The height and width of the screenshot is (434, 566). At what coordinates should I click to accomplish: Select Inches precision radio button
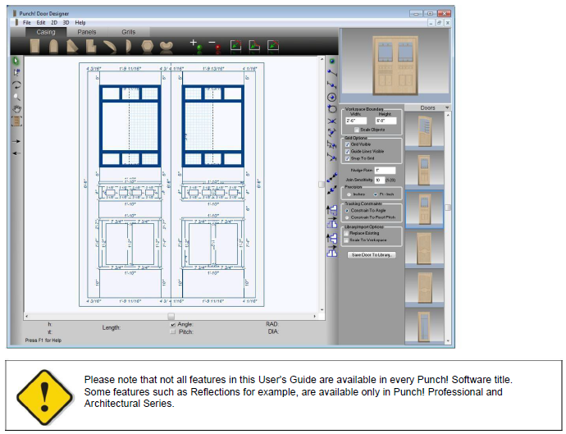coord(349,194)
